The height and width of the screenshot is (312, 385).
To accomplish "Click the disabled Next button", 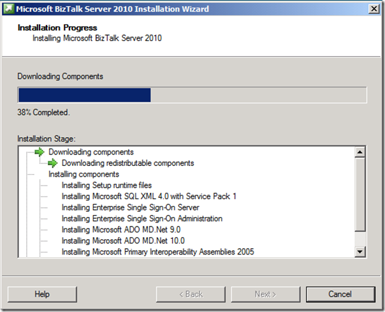I will pyautogui.click(x=265, y=294).
